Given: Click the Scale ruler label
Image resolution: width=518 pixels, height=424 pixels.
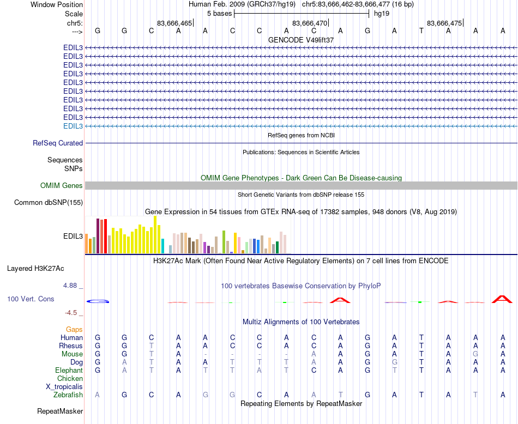Looking at the screenshot, I should (74, 14).
